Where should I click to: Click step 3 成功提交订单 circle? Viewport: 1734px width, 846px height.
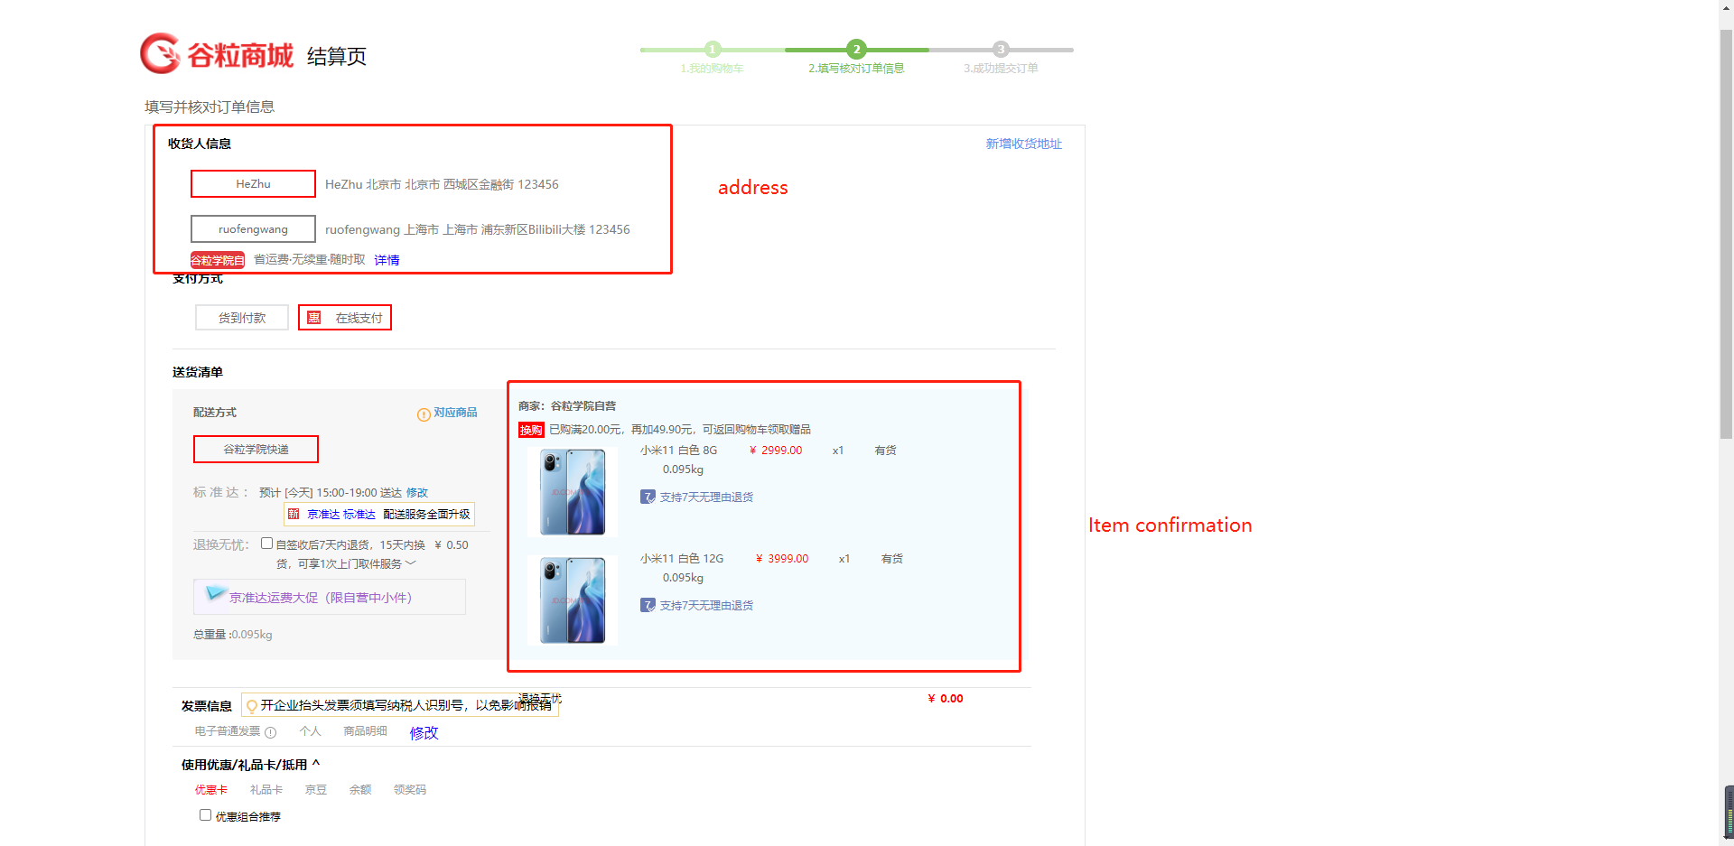pos(1001,49)
